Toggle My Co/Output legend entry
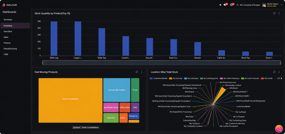 191,79
